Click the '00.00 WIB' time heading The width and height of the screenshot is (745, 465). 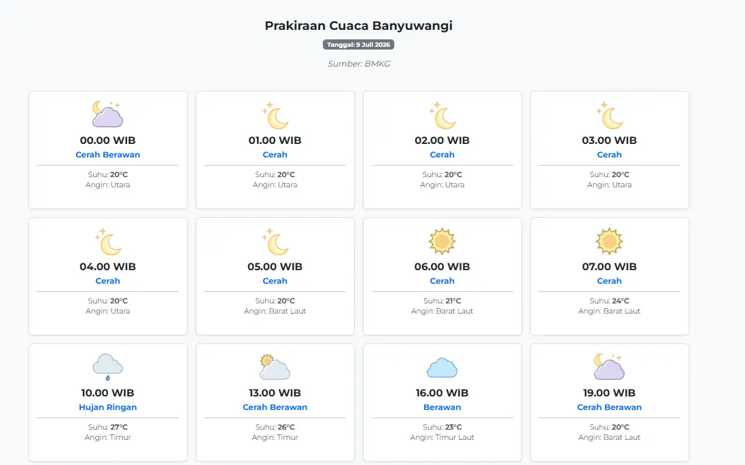[x=108, y=141]
